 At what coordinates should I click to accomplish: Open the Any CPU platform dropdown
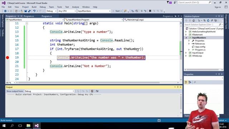(x=67, y=11)
